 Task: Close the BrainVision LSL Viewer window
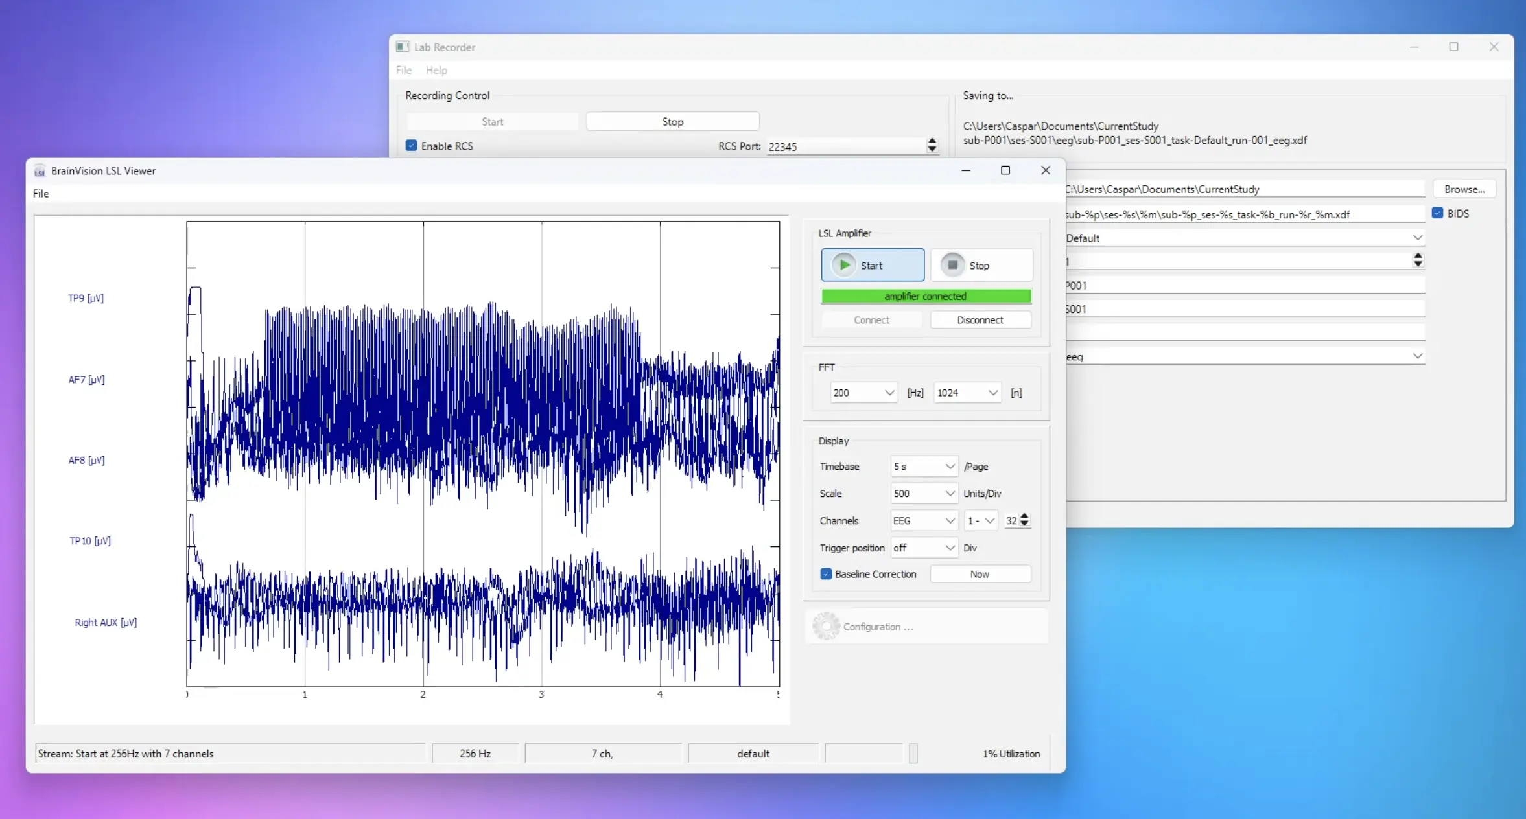(1046, 170)
